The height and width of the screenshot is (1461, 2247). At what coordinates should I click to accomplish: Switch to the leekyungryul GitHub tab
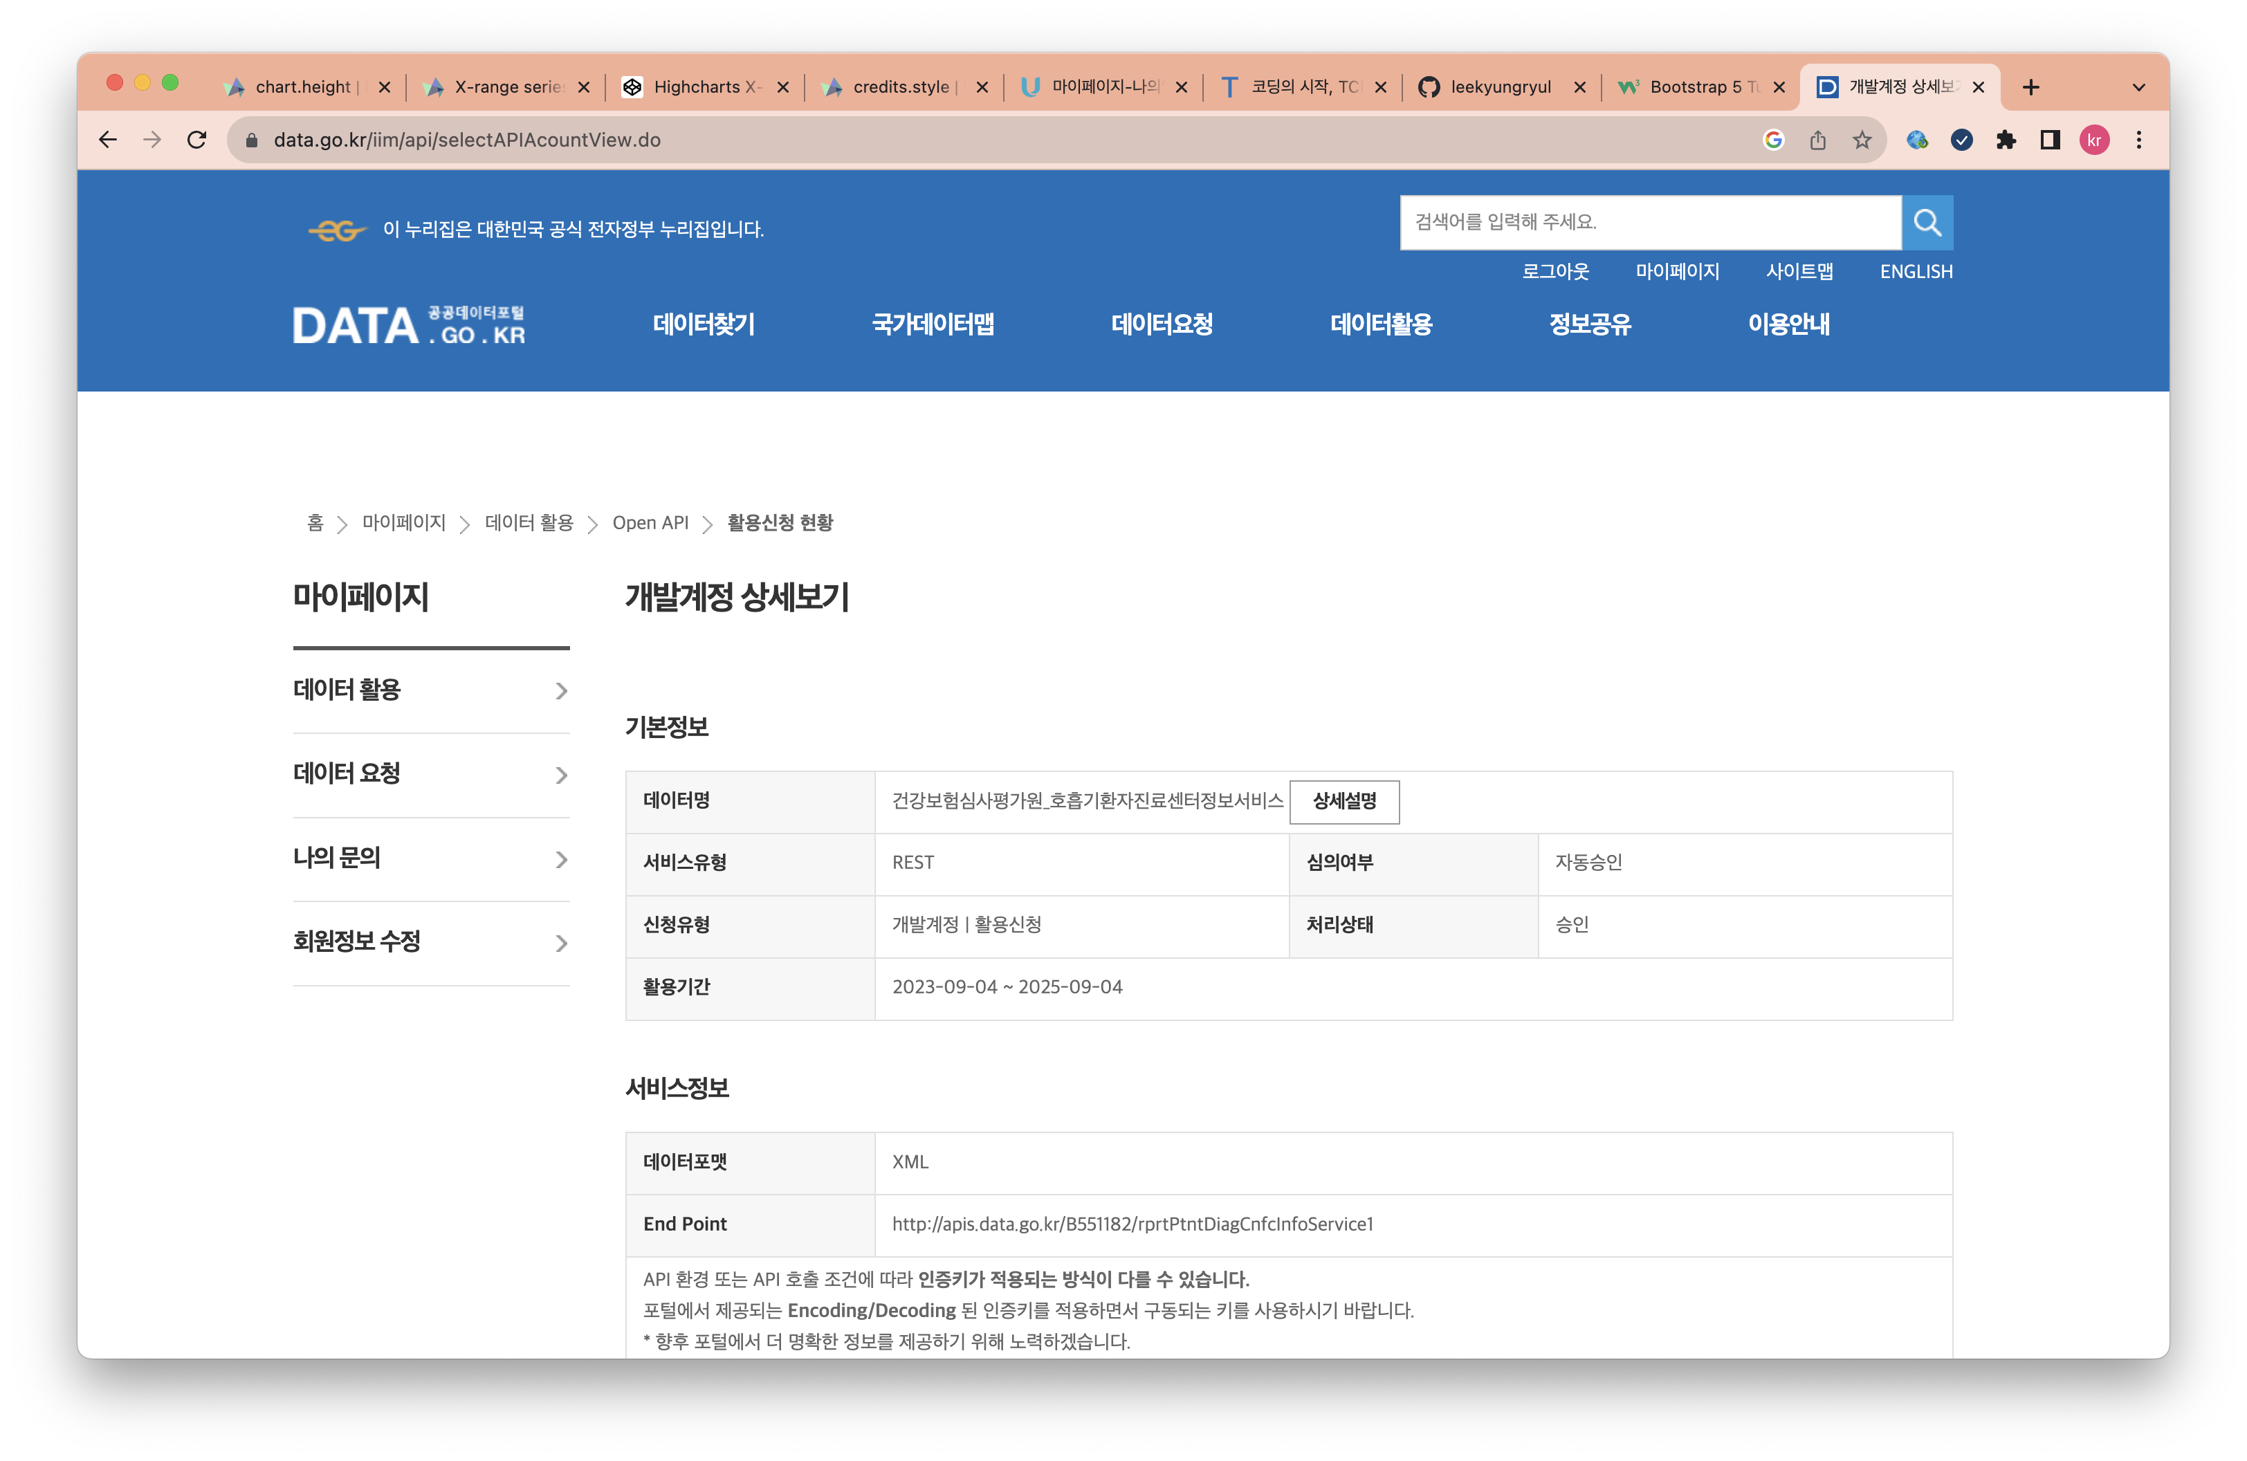[x=1499, y=87]
